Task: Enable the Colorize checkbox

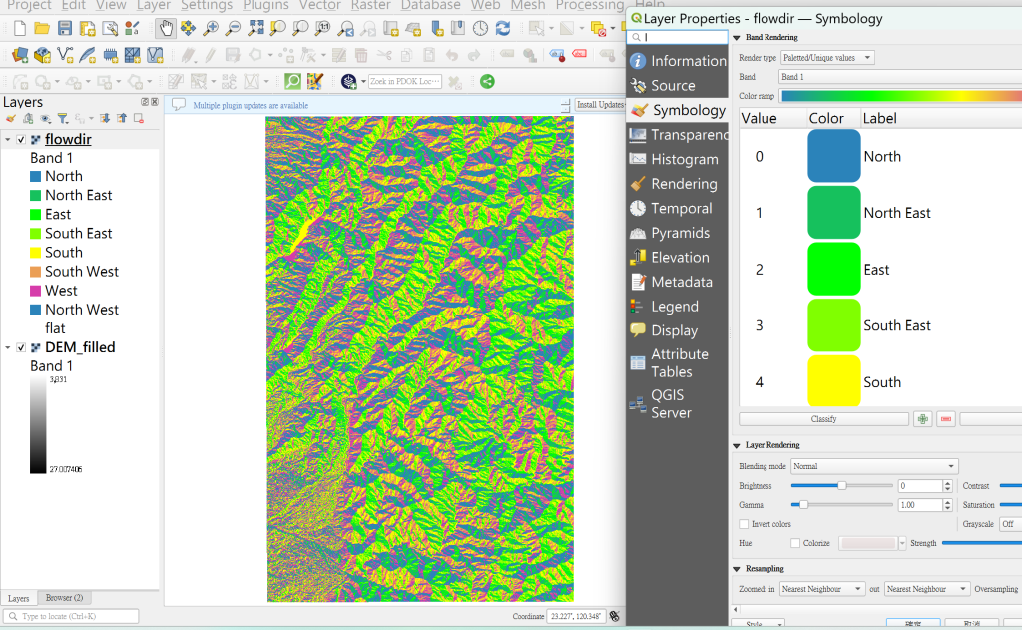Action: pos(795,543)
